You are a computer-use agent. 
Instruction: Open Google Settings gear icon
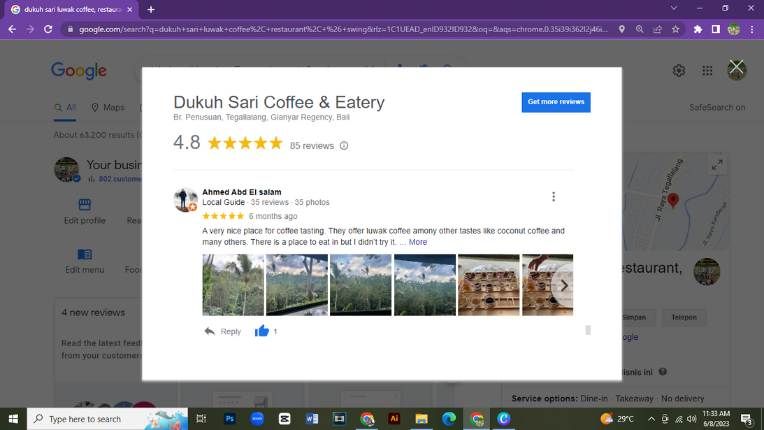pos(679,71)
